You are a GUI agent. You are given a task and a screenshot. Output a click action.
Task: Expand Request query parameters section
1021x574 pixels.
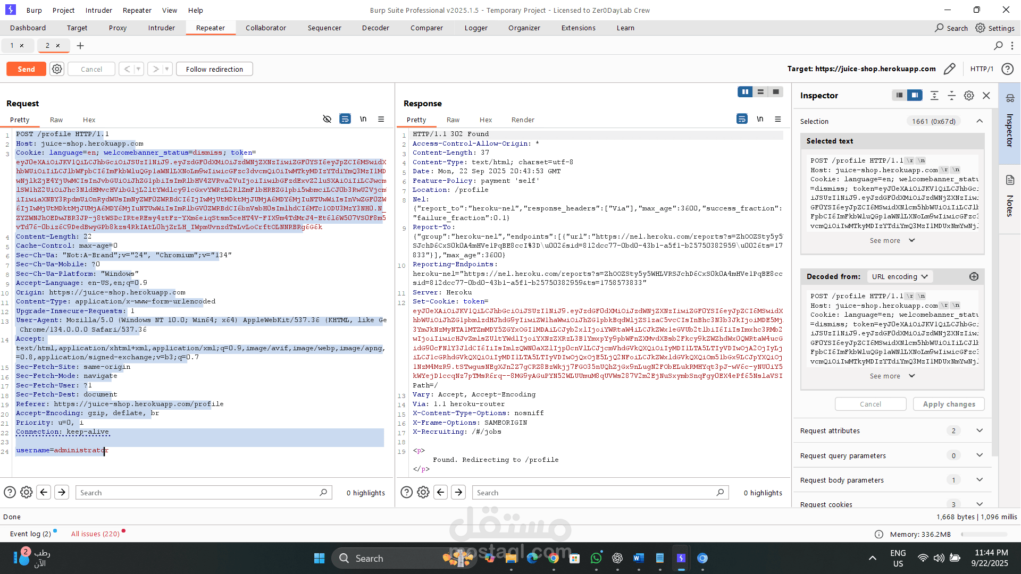click(x=980, y=455)
